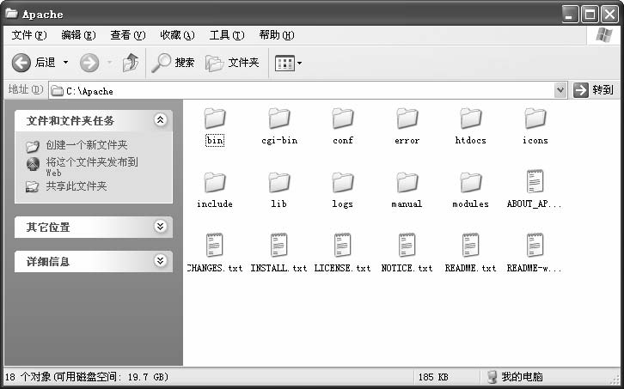Screen dimensions: 624x389
Task: Toggle the Folders (文件夹) pane
Action: (x=232, y=63)
